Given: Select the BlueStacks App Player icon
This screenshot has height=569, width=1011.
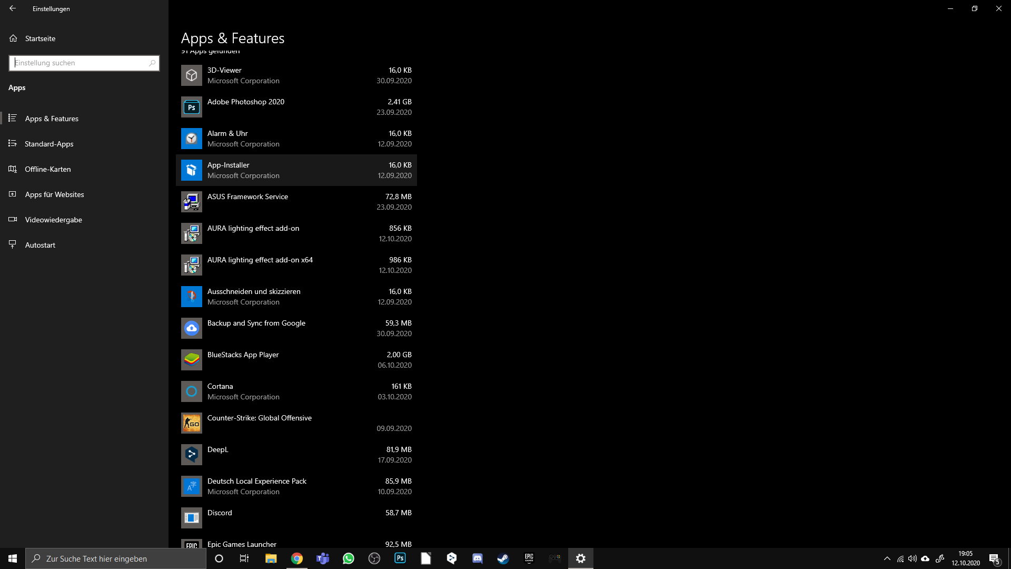Looking at the screenshot, I should tap(191, 360).
